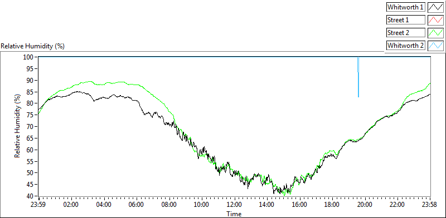Click the Whitworth 1 black plot icon
Viewport: 446px width, 218px height.
pyautogui.click(x=435, y=7)
